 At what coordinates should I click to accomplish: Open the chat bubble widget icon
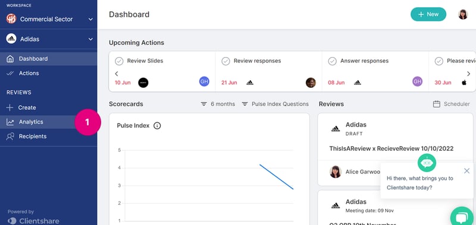coord(462,217)
